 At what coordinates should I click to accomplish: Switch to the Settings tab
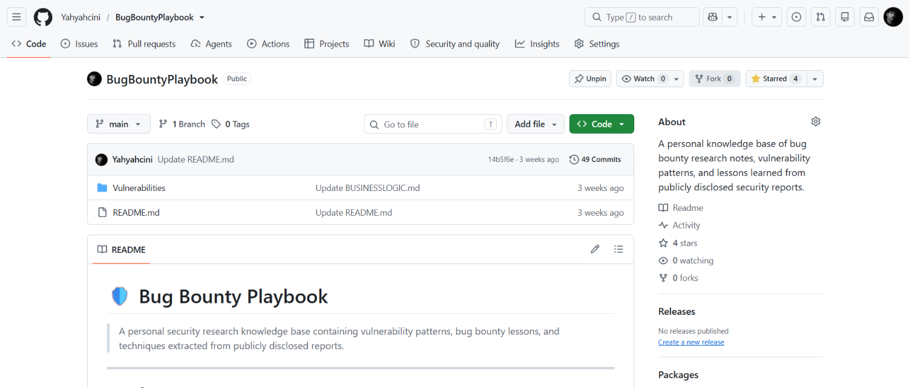tap(597, 44)
